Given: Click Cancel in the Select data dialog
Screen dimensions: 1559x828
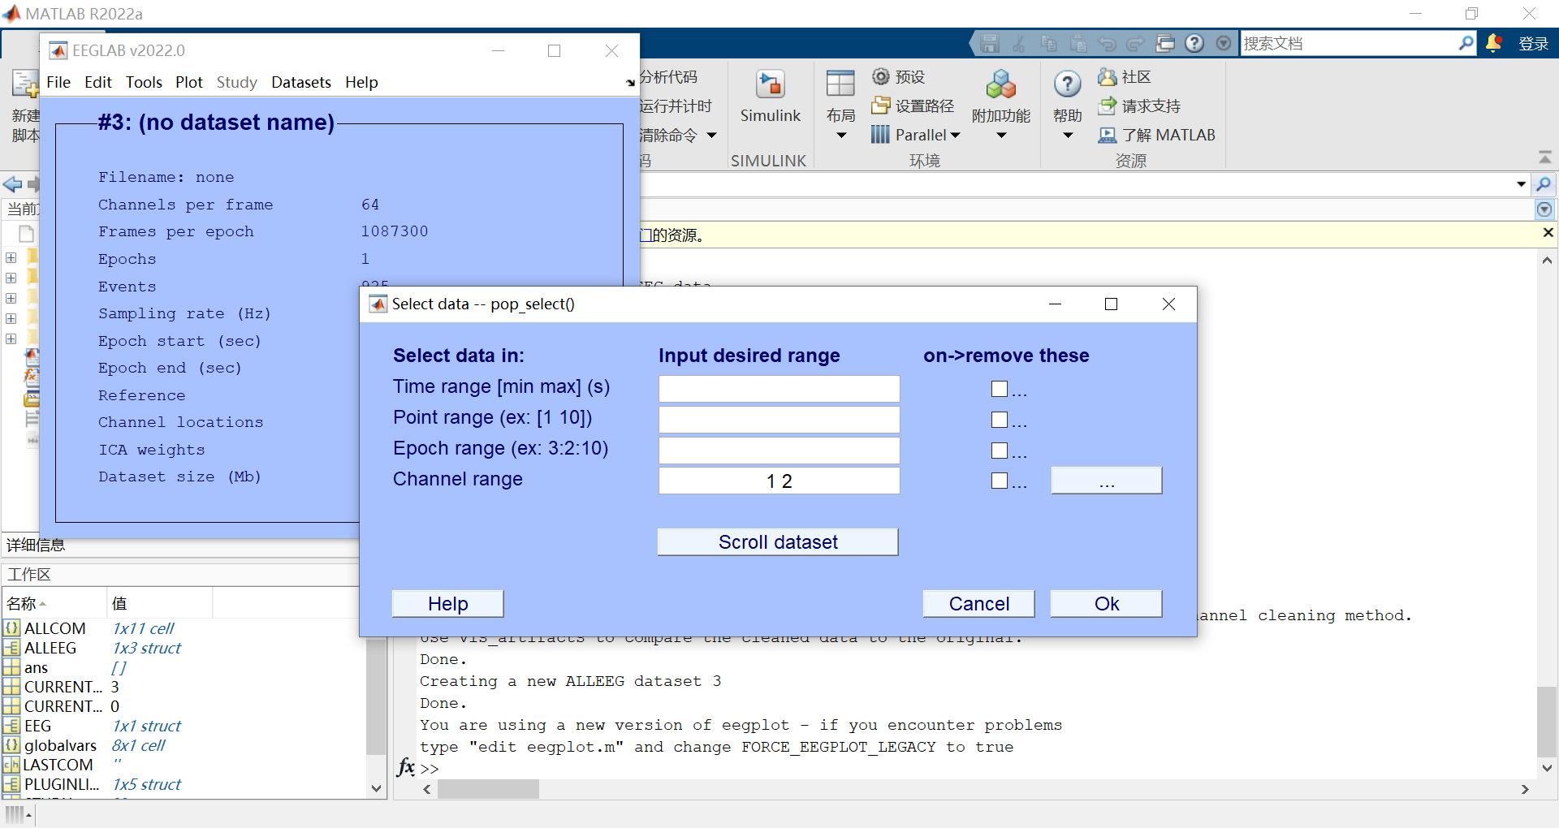Looking at the screenshot, I should click(979, 604).
